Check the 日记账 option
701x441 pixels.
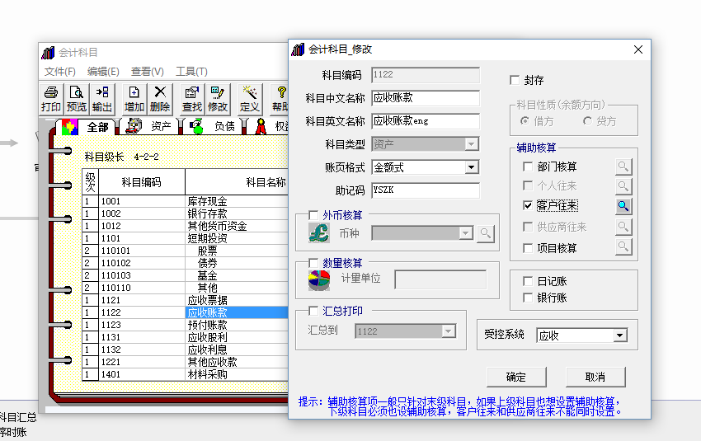tap(528, 281)
